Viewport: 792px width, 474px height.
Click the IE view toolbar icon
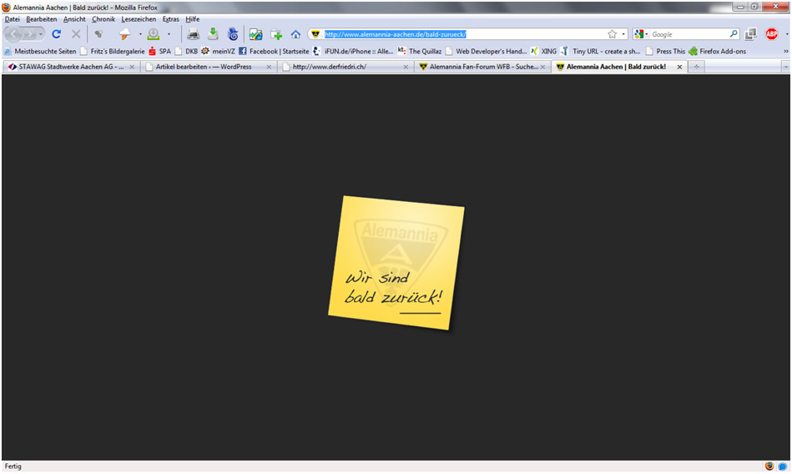(x=256, y=34)
